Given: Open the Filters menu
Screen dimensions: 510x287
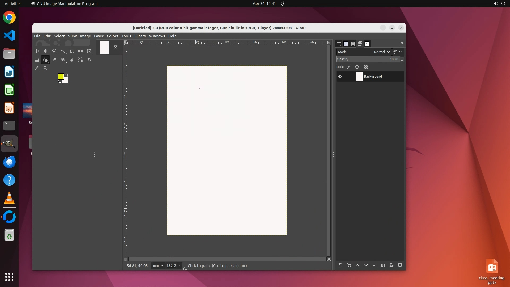Looking at the screenshot, I should tap(140, 36).
